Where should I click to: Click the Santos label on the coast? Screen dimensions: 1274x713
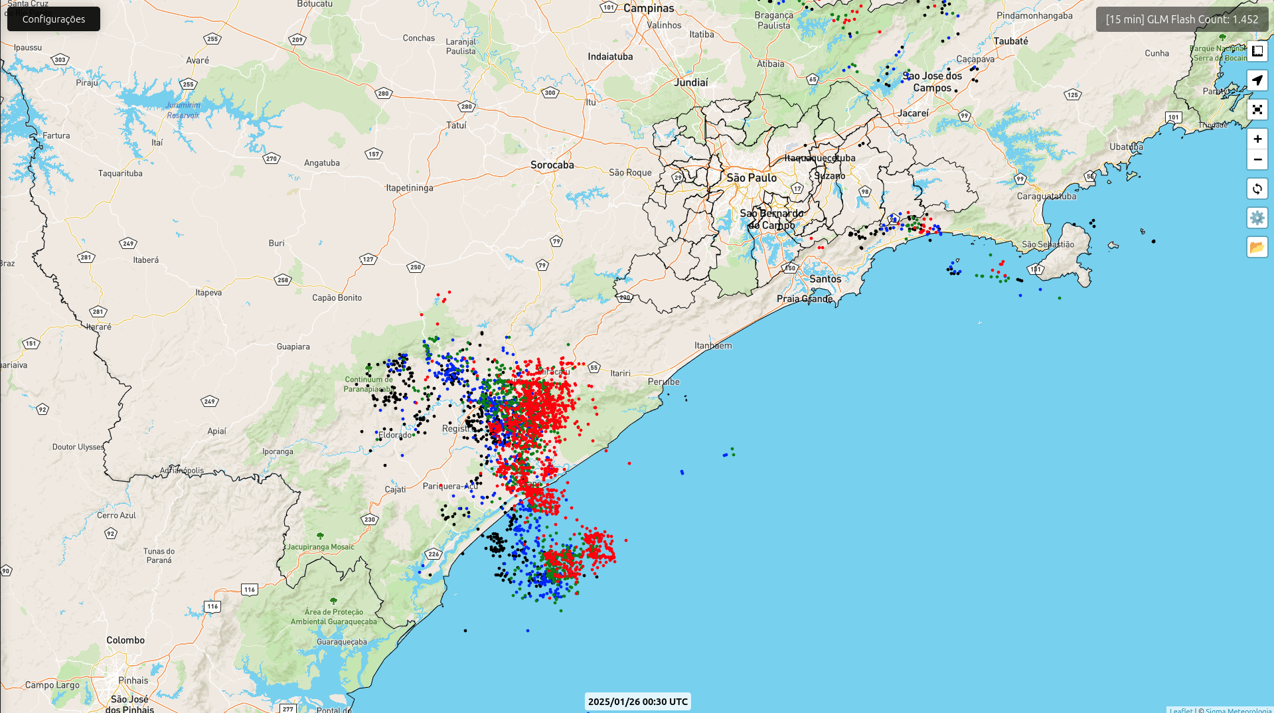tap(825, 279)
